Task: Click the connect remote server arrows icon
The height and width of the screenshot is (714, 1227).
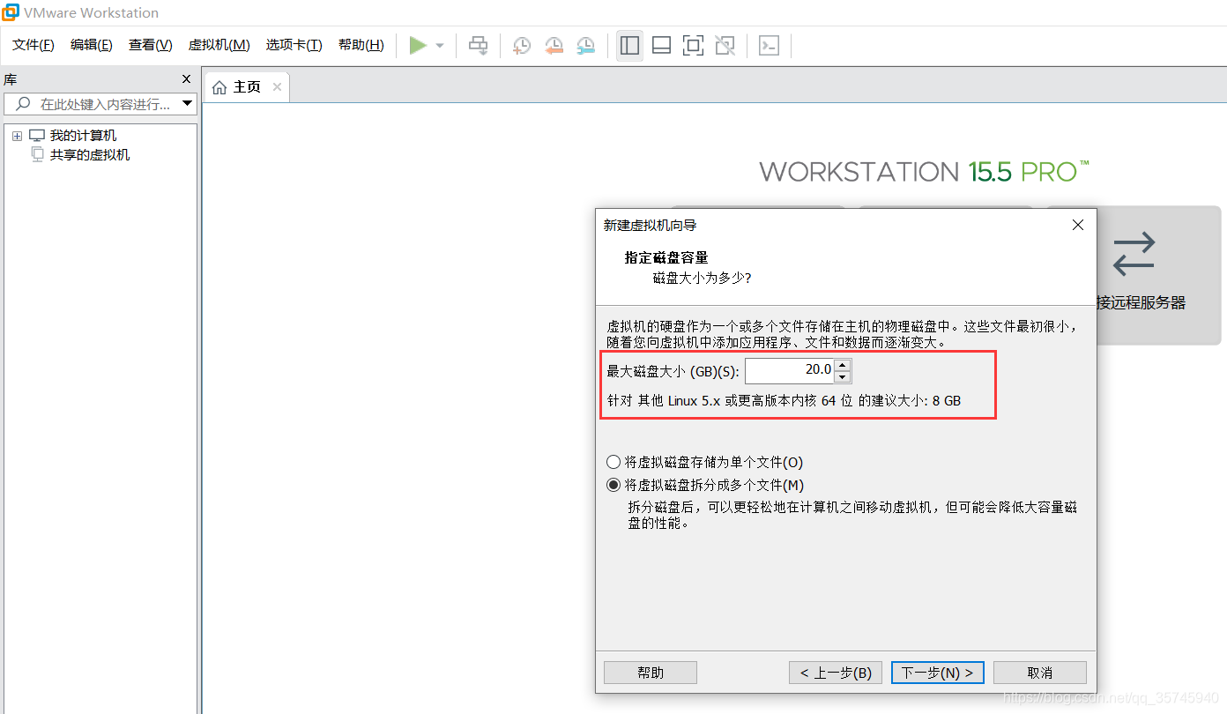Action: coord(1134,253)
